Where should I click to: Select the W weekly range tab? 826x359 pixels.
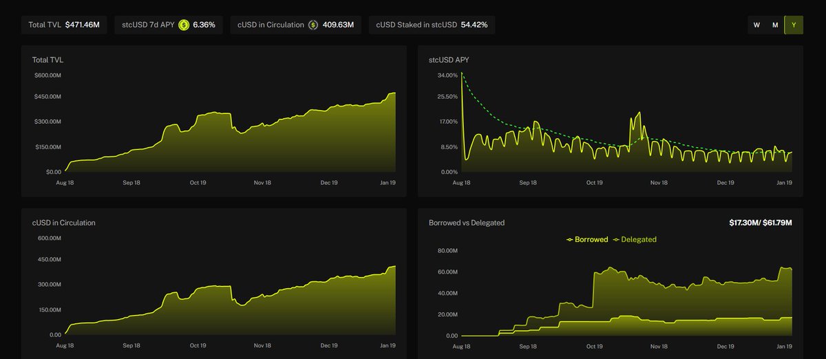pyautogui.click(x=756, y=25)
